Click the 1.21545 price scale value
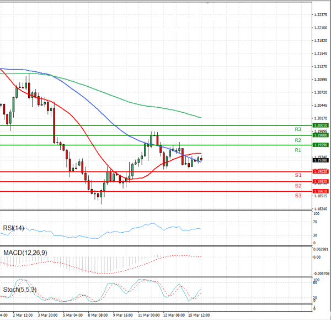 pyautogui.click(x=321, y=54)
